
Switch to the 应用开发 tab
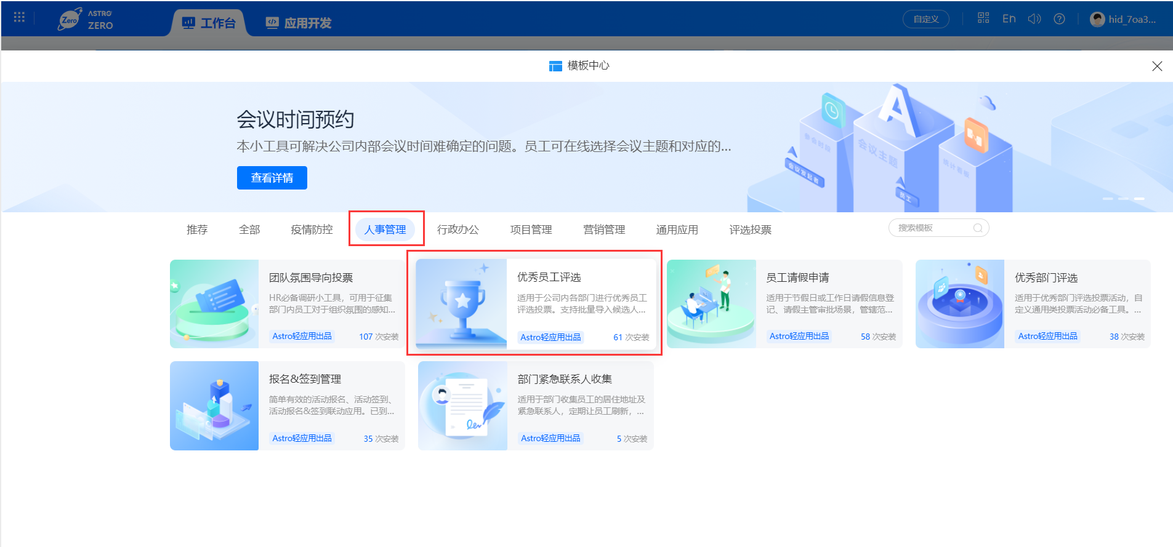click(x=299, y=23)
